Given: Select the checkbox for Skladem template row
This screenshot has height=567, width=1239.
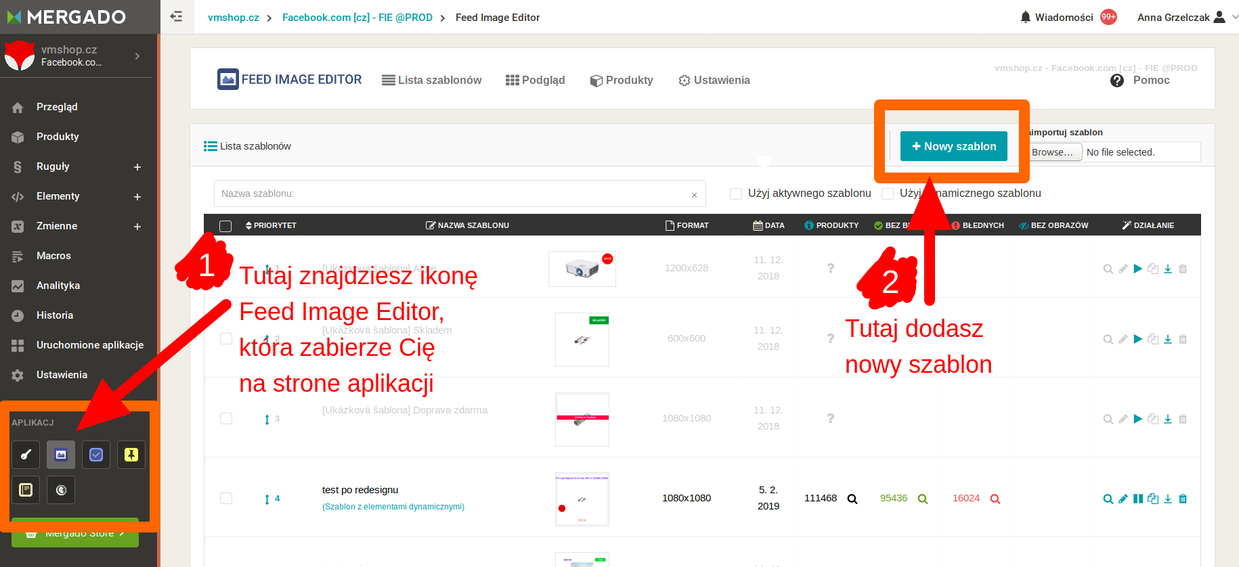Looking at the screenshot, I should [226, 338].
